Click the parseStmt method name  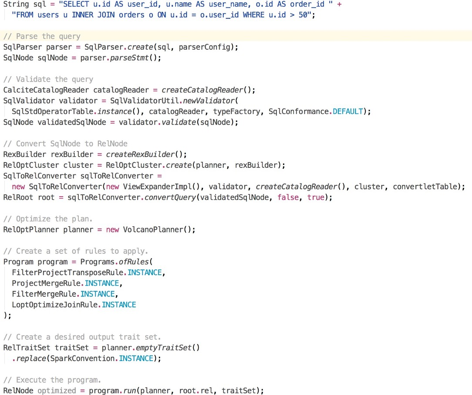tap(129, 58)
